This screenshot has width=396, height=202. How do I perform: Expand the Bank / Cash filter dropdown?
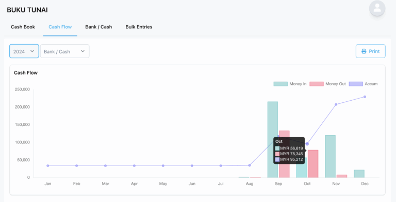[64, 51]
